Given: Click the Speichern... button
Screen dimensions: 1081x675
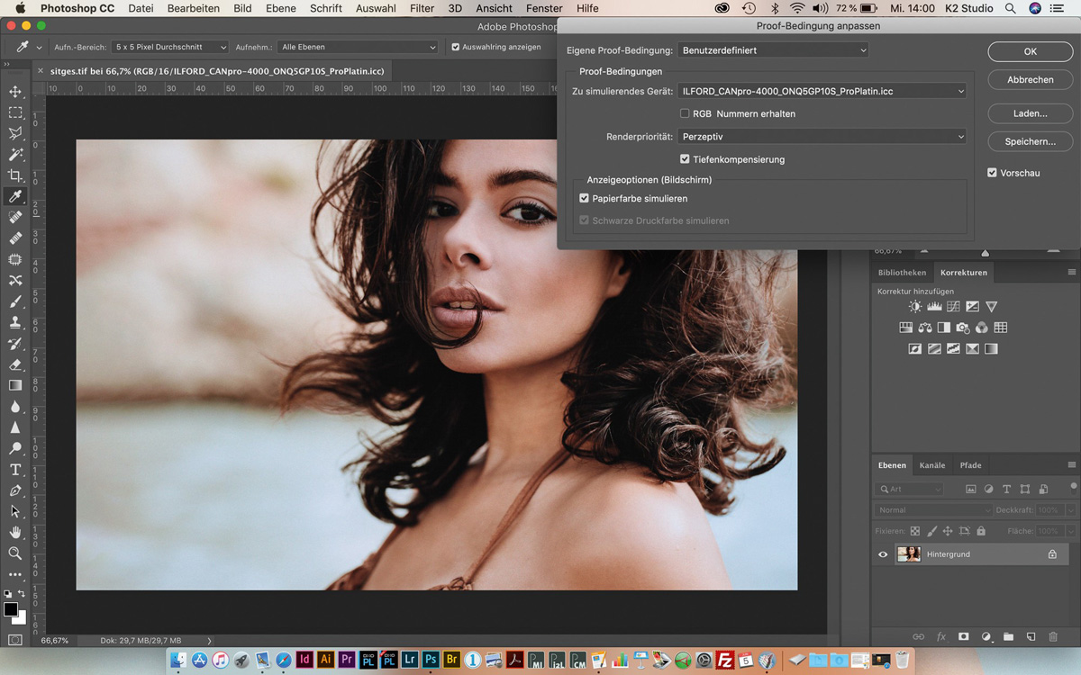Looking at the screenshot, I should tap(1030, 141).
